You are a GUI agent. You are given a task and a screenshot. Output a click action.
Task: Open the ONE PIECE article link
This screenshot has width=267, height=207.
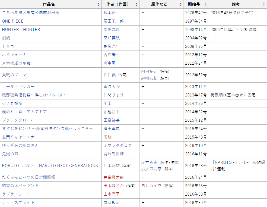[x=12, y=21]
